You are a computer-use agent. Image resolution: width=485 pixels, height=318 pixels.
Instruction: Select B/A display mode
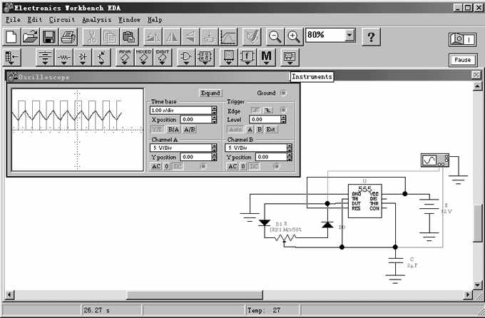[x=173, y=130]
